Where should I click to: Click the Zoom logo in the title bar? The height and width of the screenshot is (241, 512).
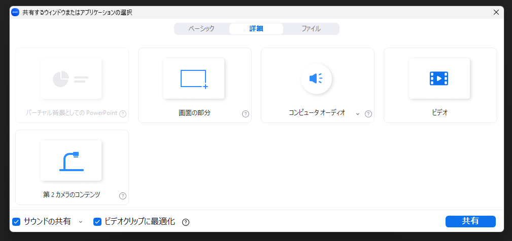[15, 12]
